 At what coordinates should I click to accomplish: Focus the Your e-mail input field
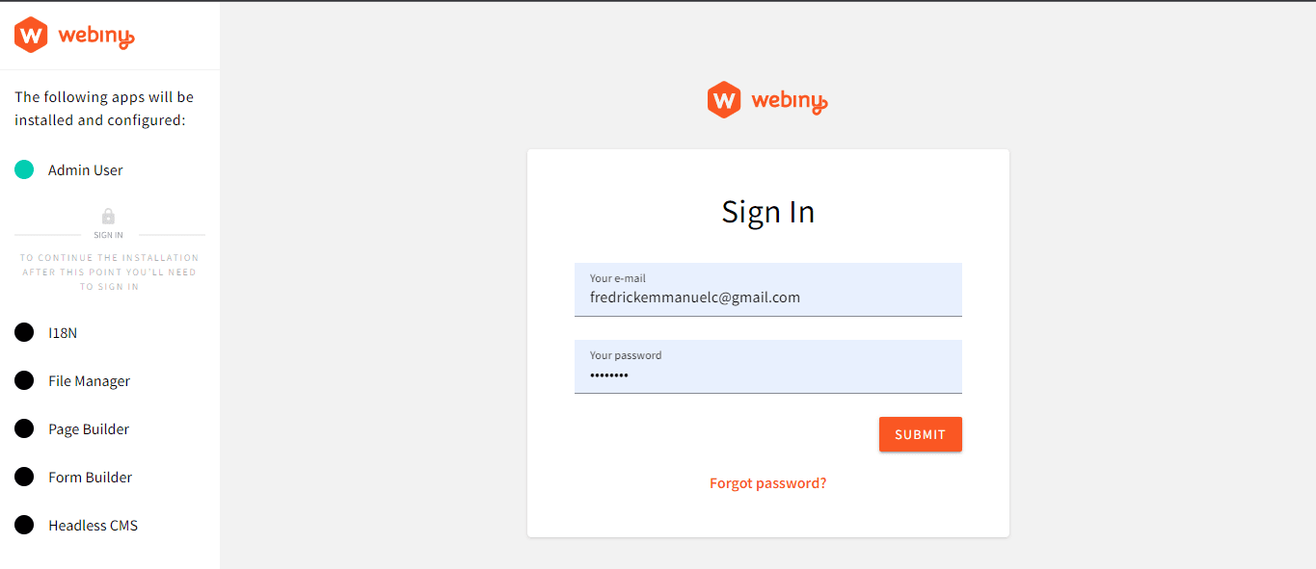pos(767,297)
